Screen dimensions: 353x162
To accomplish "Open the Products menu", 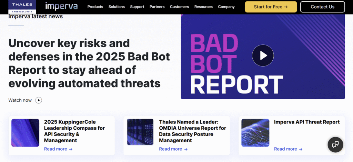I will click(95, 7).
